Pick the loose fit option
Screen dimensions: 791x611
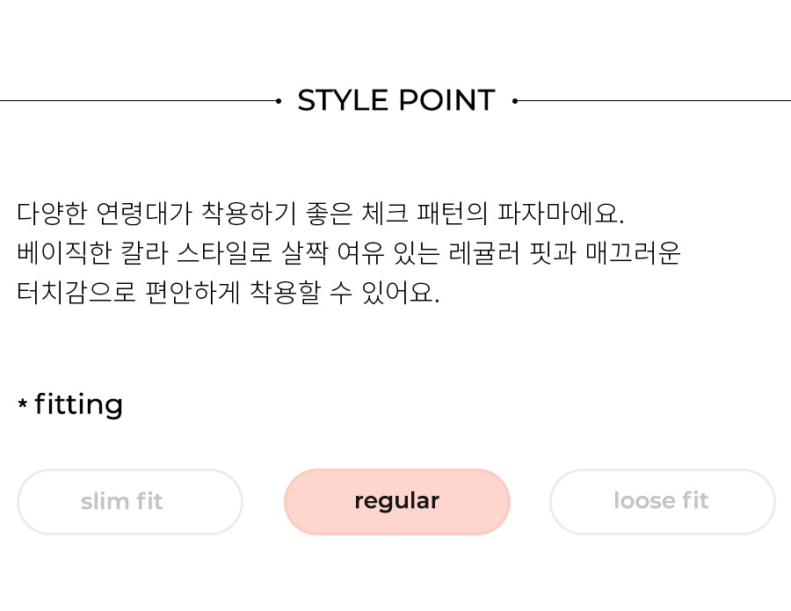pos(663,501)
